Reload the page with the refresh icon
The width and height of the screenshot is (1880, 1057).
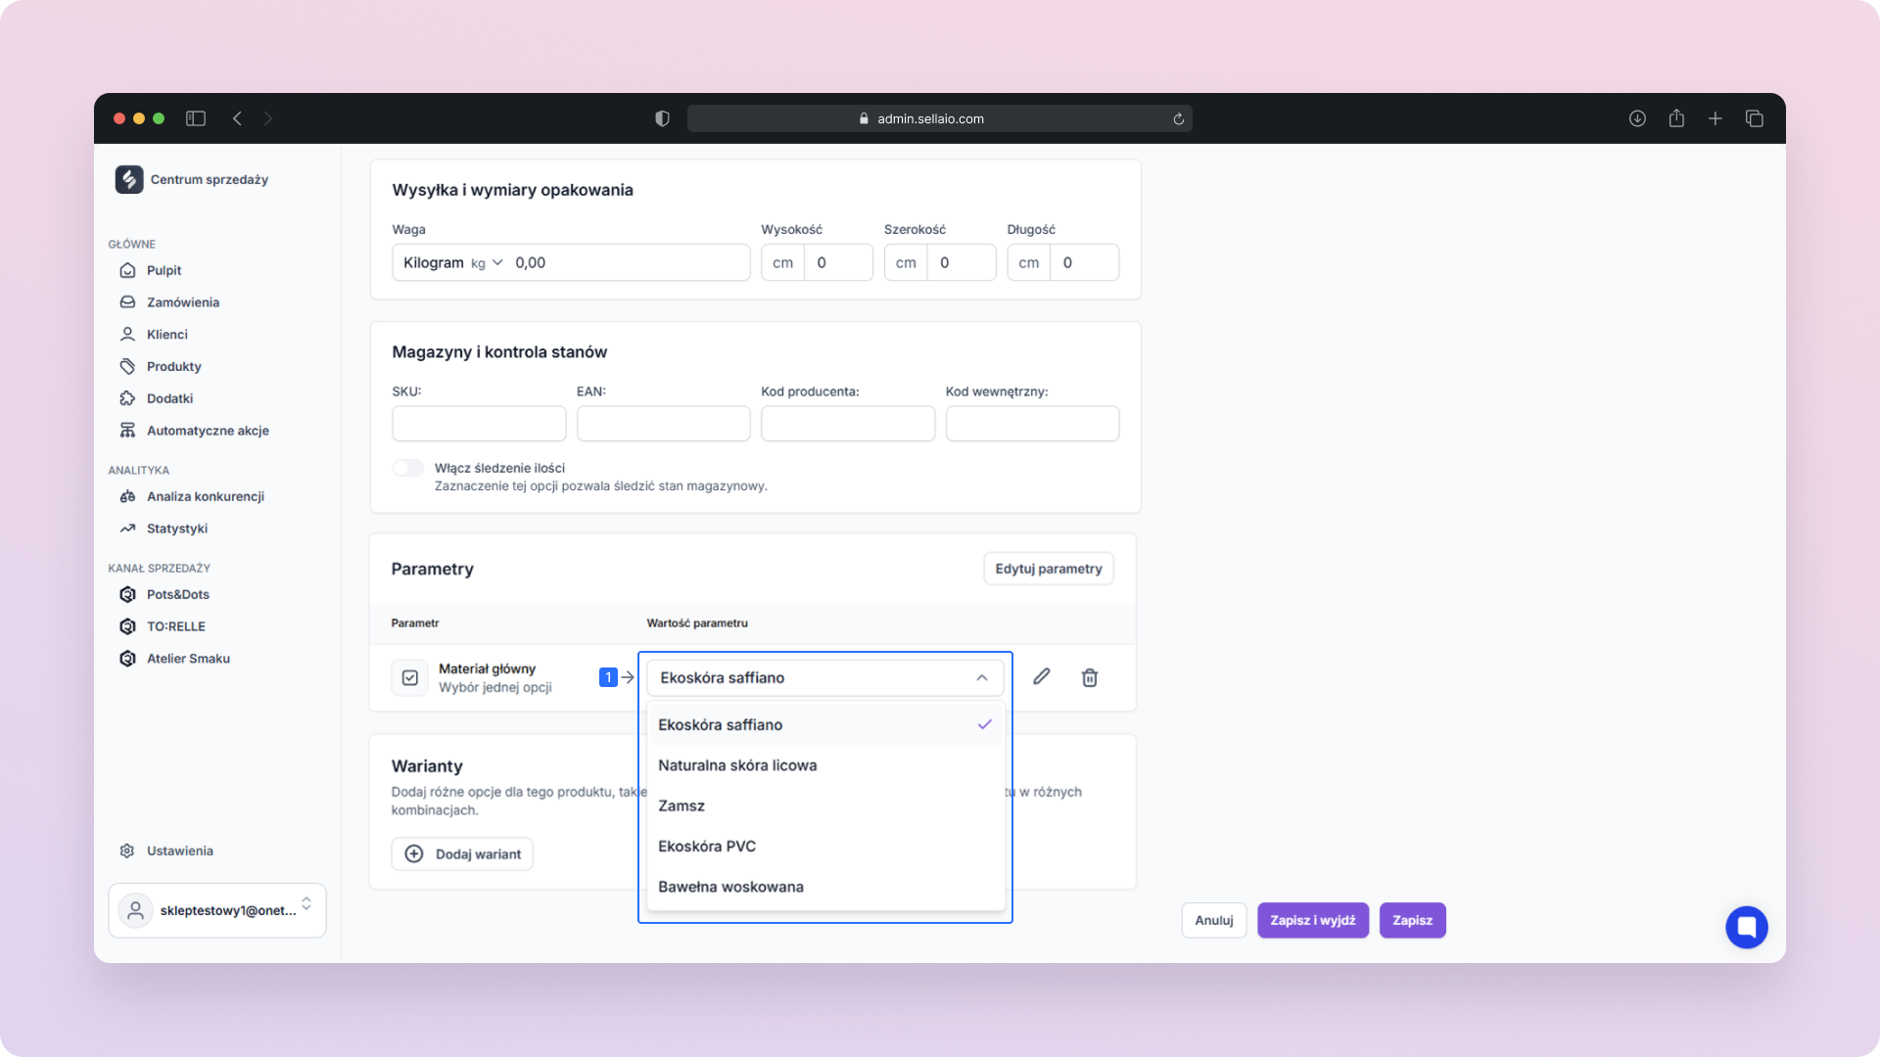(1178, 118)
